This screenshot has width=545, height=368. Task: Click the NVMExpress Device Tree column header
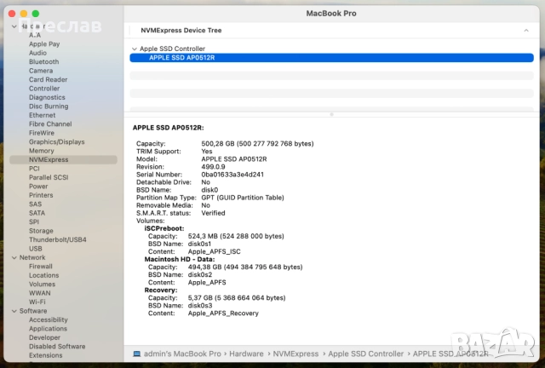tap(181, 31)
